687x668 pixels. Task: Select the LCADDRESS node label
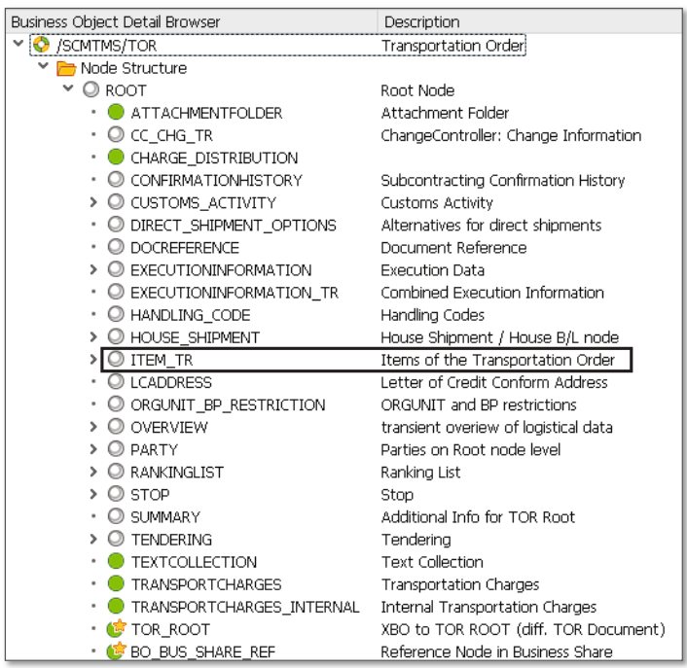tap(170, 382)
